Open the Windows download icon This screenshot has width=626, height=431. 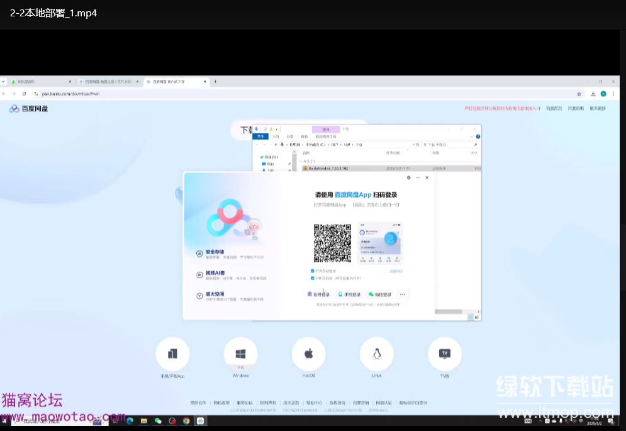(240, 354)
